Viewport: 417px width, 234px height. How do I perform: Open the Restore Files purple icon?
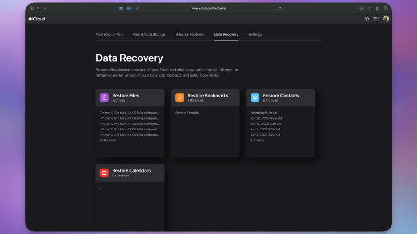104,97
